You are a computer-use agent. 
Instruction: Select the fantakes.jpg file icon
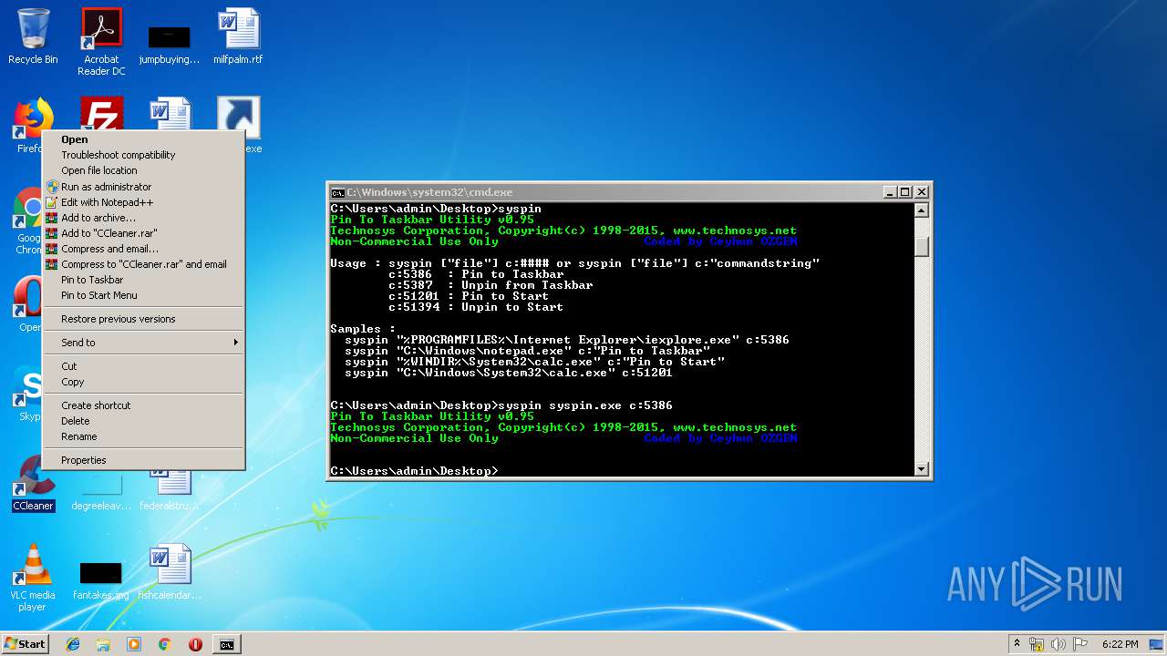pos(100,579)
